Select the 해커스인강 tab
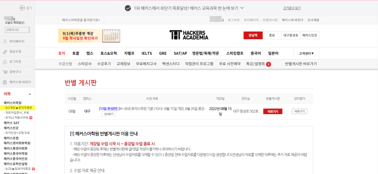 pyautogui.click(x=310, y=35)
